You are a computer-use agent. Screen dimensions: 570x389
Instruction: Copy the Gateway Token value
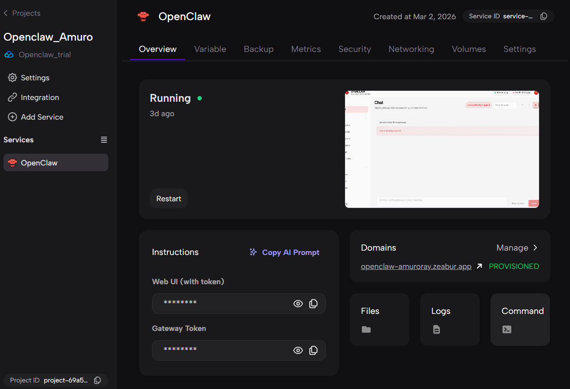tap(313, 350)
